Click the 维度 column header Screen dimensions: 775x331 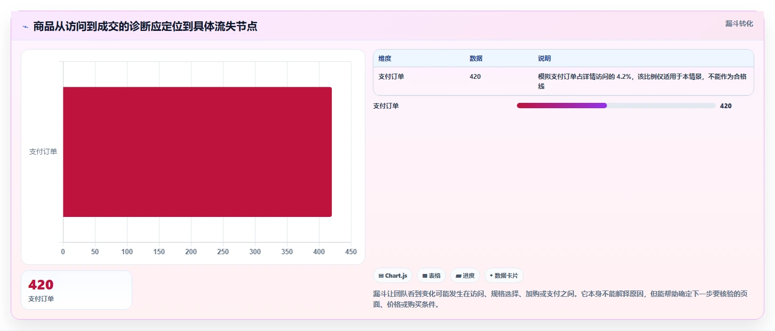click(x=385, y=59)
